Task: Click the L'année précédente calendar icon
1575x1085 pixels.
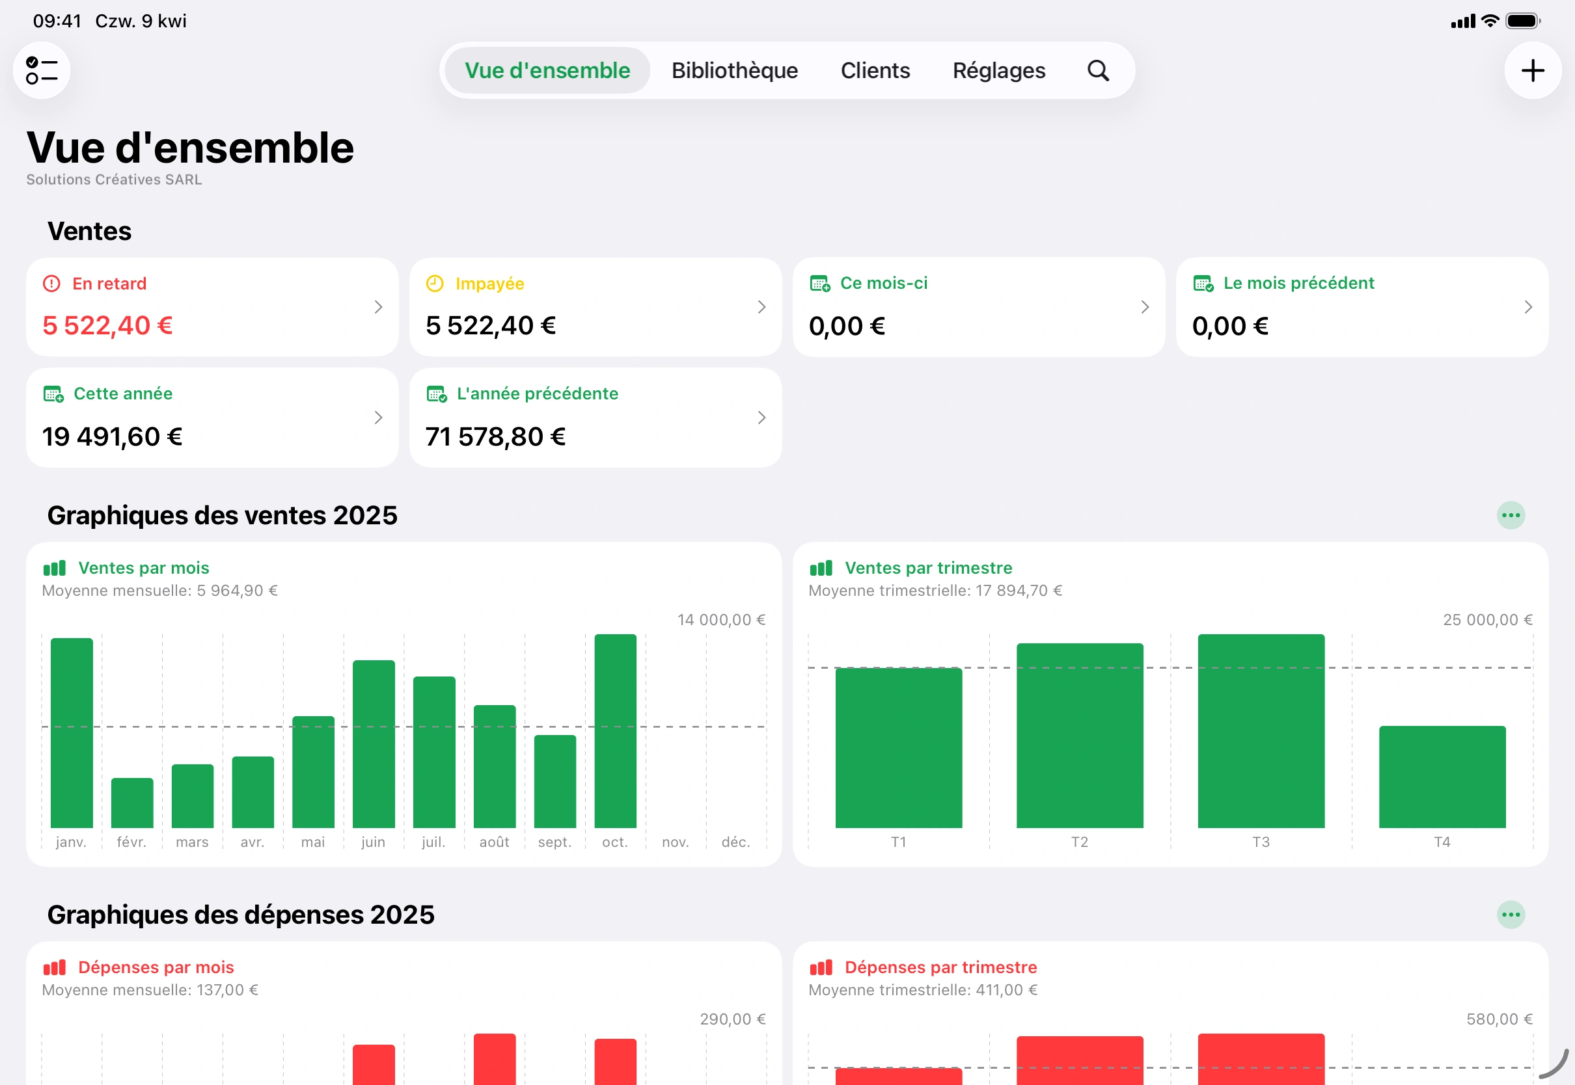Action: pyautogui.click(x=437, y=393)
